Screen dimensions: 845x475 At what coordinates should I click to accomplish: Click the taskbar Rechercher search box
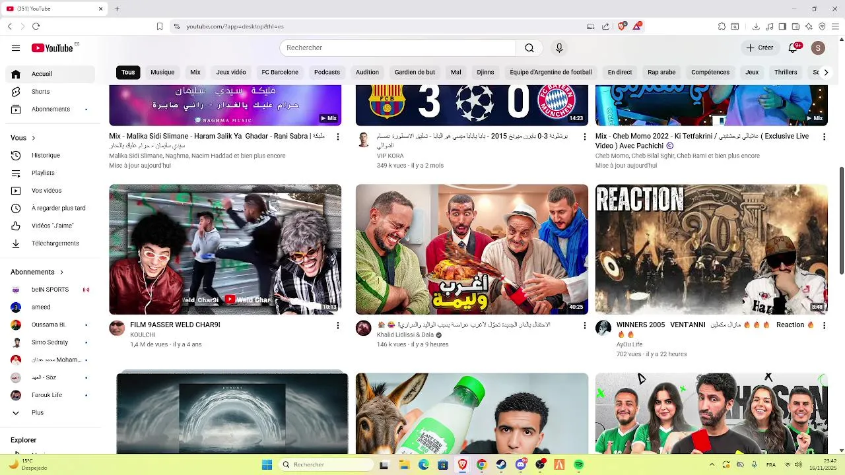coord(326,465)
